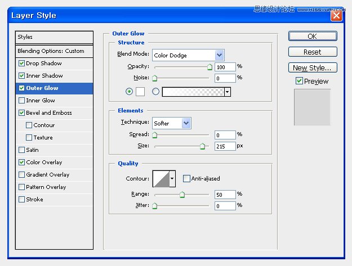Open the Contour curve thumbnail
This screenshot has height=266, width=352.
tap(161, 179)
